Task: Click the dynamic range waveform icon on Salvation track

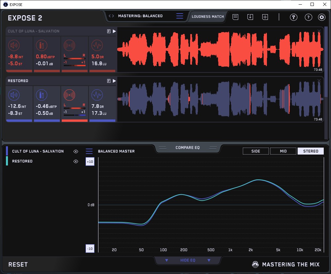Action: pos(97,45)
